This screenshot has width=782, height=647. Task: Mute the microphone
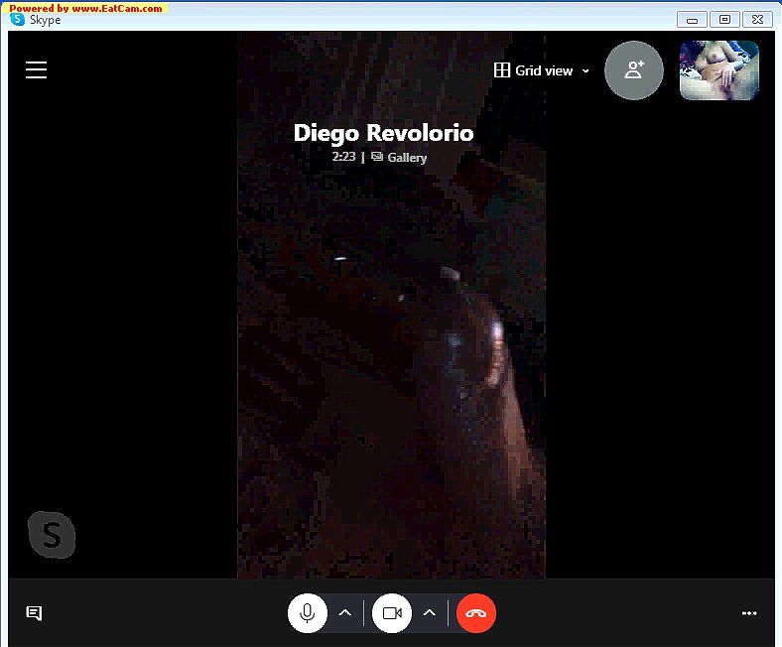point(308,613)
